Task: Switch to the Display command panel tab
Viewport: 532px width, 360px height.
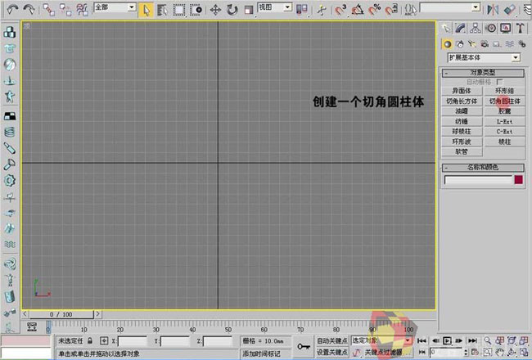Action: (x=506, y=28)
